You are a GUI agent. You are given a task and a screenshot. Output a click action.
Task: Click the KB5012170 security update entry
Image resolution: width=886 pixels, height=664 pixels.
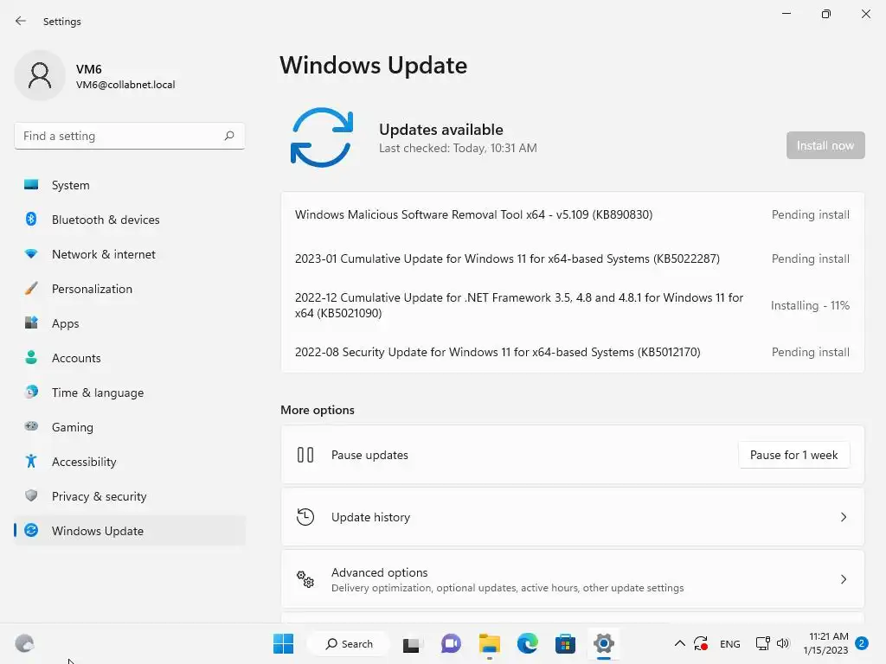click(x=572, y=352)
